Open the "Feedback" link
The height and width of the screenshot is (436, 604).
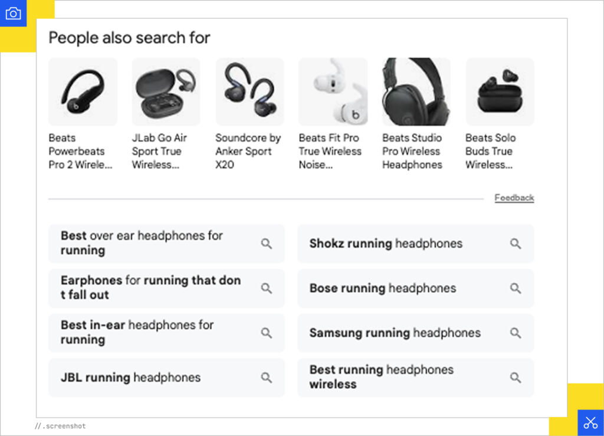coord(514,198)
